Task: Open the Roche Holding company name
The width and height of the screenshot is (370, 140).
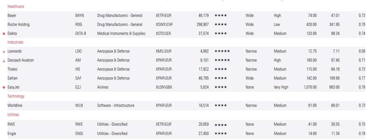Action: click(18, 24)
